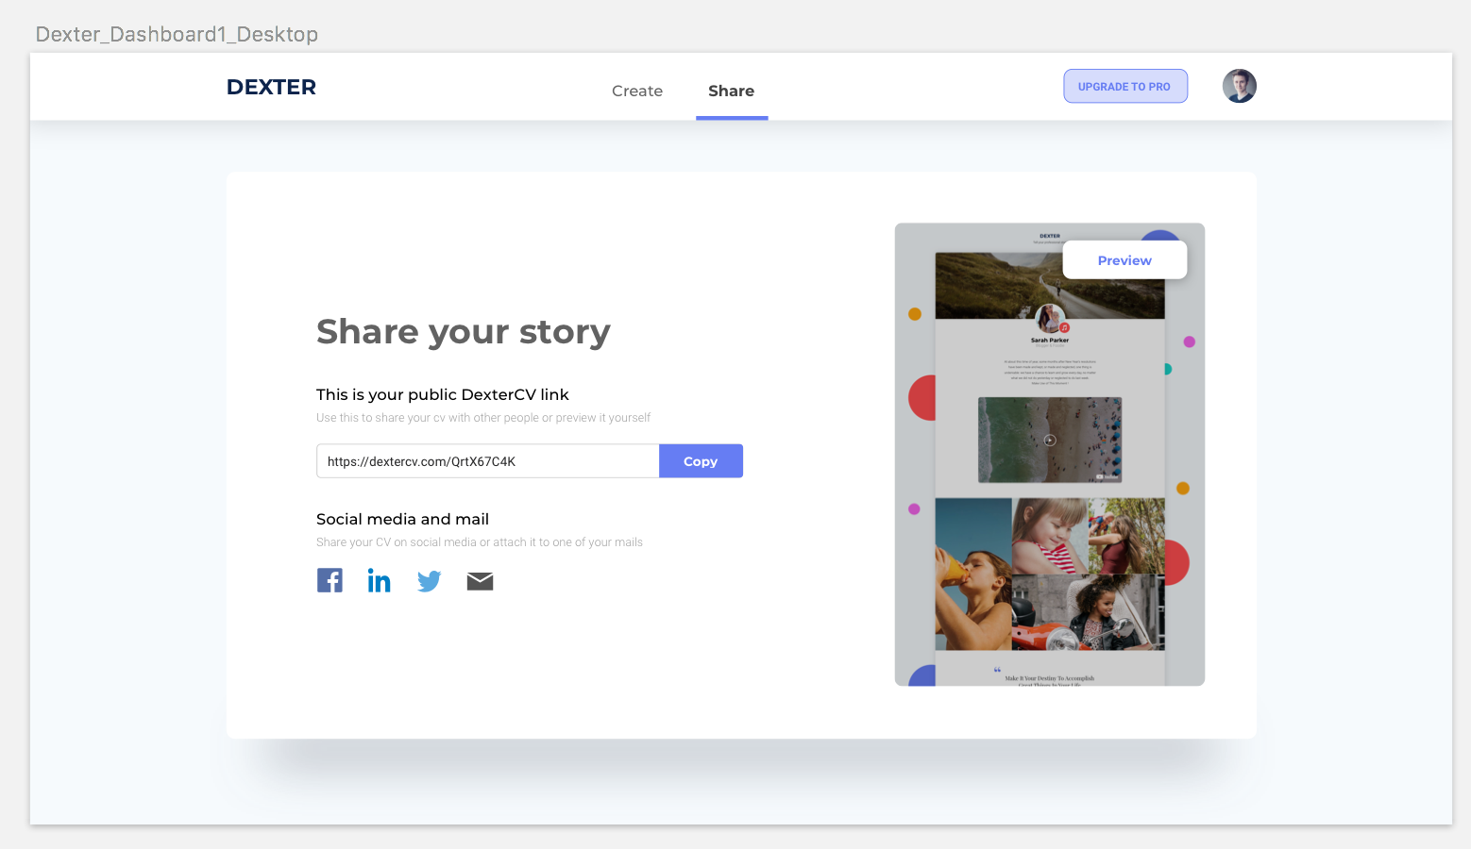This screenshot has width=1471, height=849.
Task: Select the woman on motorcycle photo
Action: 1088,613
